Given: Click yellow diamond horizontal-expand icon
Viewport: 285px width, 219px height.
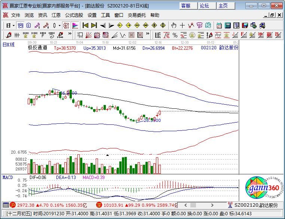Looking at the screenshot, I should [x=137, y=25].
